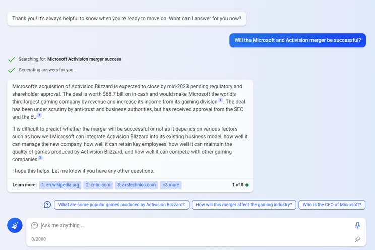Click the Learn more label
The width and height of the screenshot is (375, 250).
[x=24, y=185]
